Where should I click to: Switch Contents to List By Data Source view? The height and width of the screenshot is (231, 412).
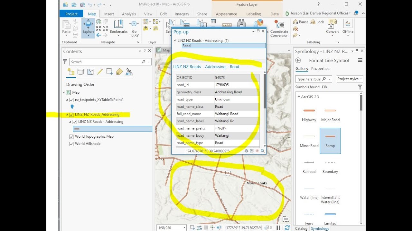pyautogui.click(x=80, y=72)
